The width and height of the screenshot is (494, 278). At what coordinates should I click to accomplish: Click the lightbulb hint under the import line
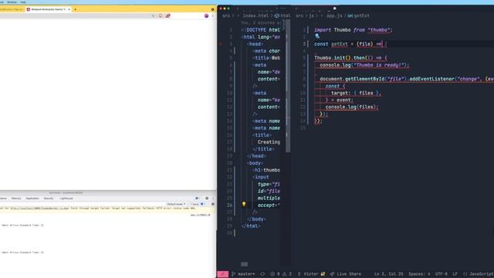pyautogui.click(x=317, y=36)
